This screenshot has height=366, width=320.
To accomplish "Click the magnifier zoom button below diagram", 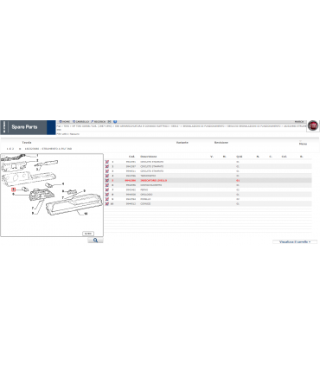I will tap(95, 241).
